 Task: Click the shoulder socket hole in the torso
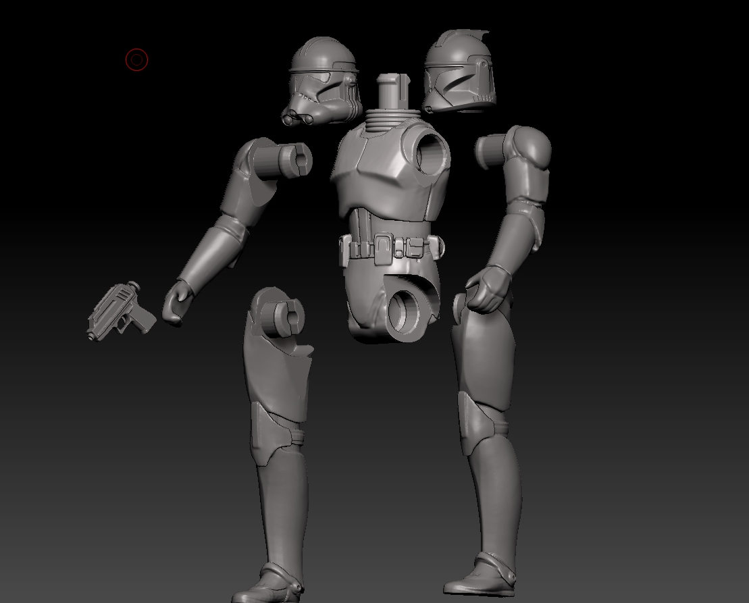(x=432, y=154)
